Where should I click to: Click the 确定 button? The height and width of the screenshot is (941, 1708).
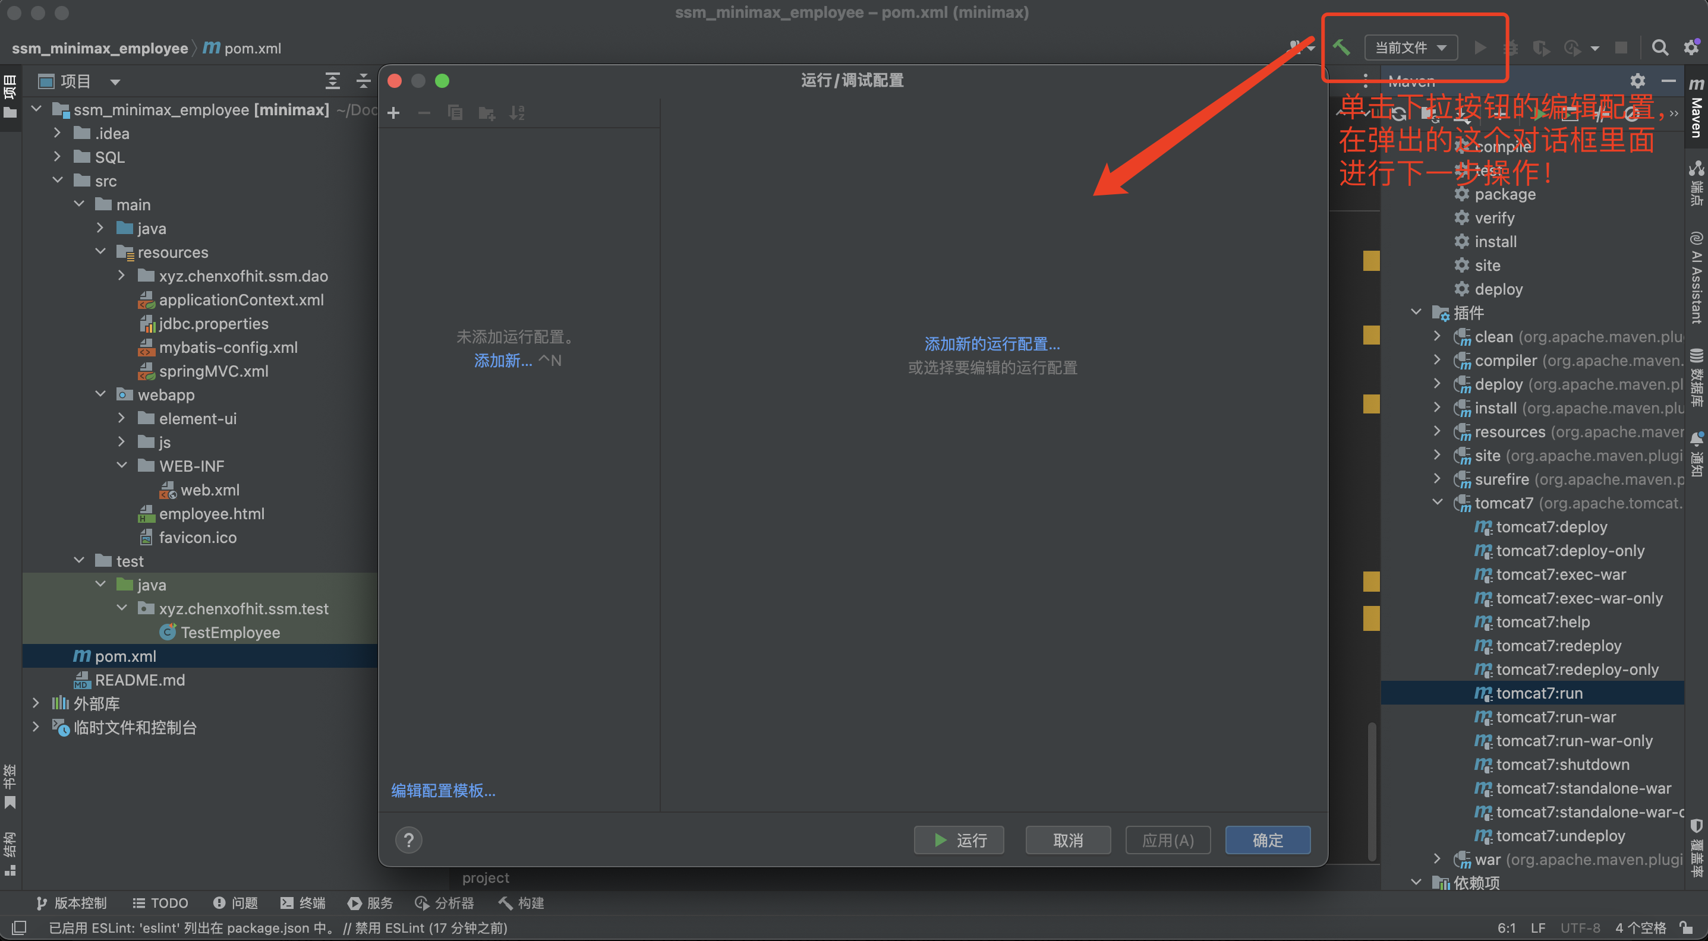pyautogui.click(x=1267, y=840)
